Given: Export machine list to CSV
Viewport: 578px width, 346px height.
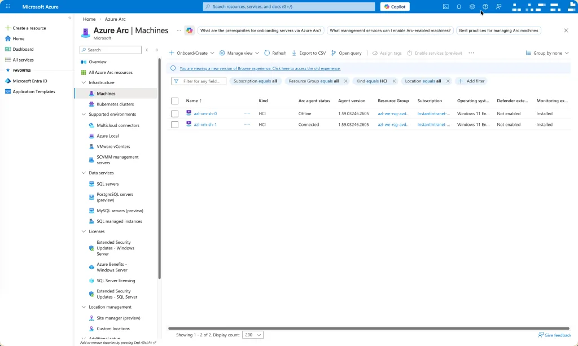Looking at the screenshot, I should 309,53.
